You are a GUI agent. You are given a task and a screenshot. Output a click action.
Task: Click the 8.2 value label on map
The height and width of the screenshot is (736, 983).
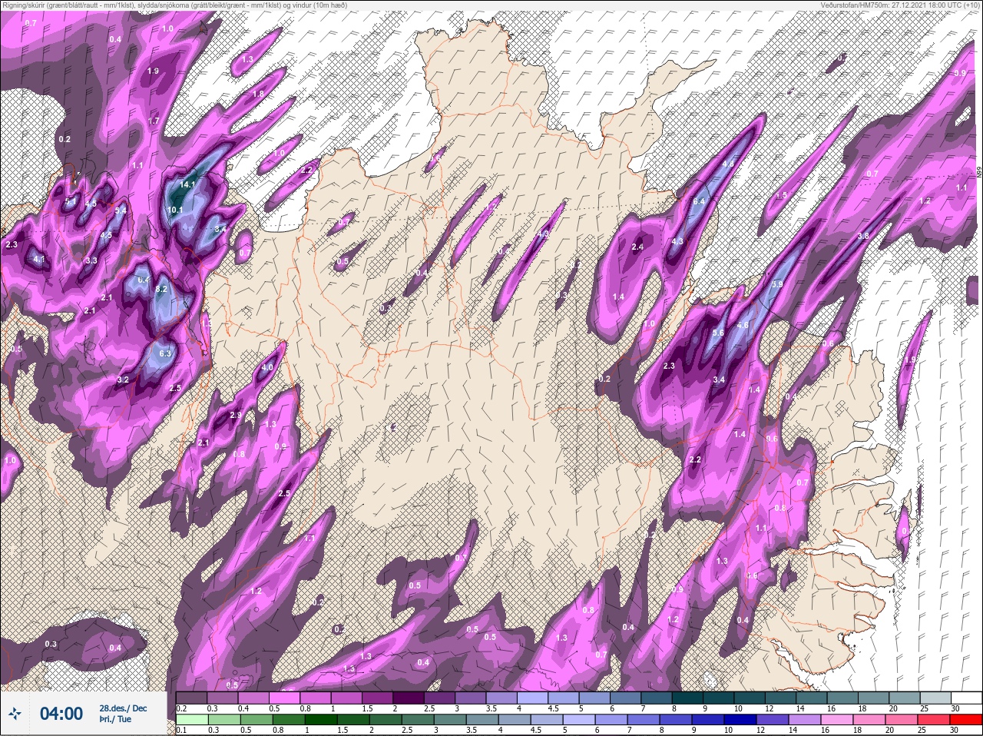pos(161,290)
